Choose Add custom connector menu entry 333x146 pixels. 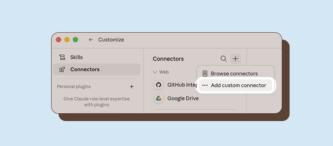click(235, 85)
